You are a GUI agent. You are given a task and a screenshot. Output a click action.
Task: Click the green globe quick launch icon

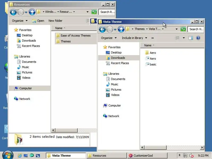pyautogui.click(x=32, y=156)
